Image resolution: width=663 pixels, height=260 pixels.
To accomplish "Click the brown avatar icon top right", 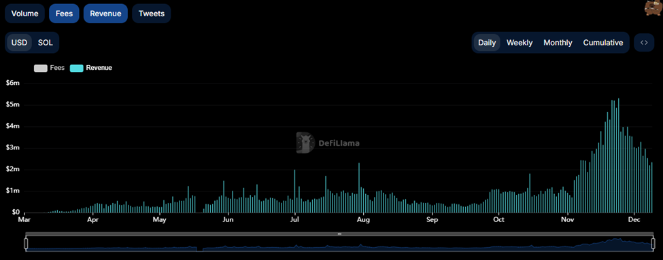I will point(653,7).
